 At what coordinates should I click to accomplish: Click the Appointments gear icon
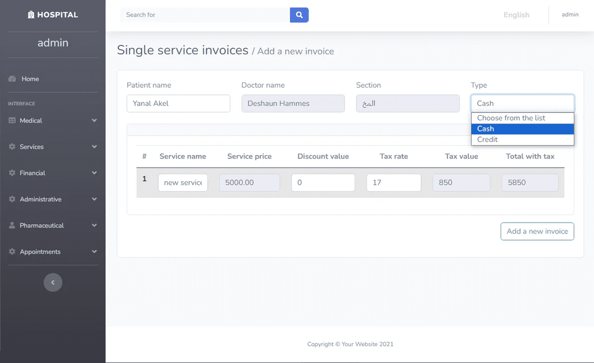tap(12, 251)
